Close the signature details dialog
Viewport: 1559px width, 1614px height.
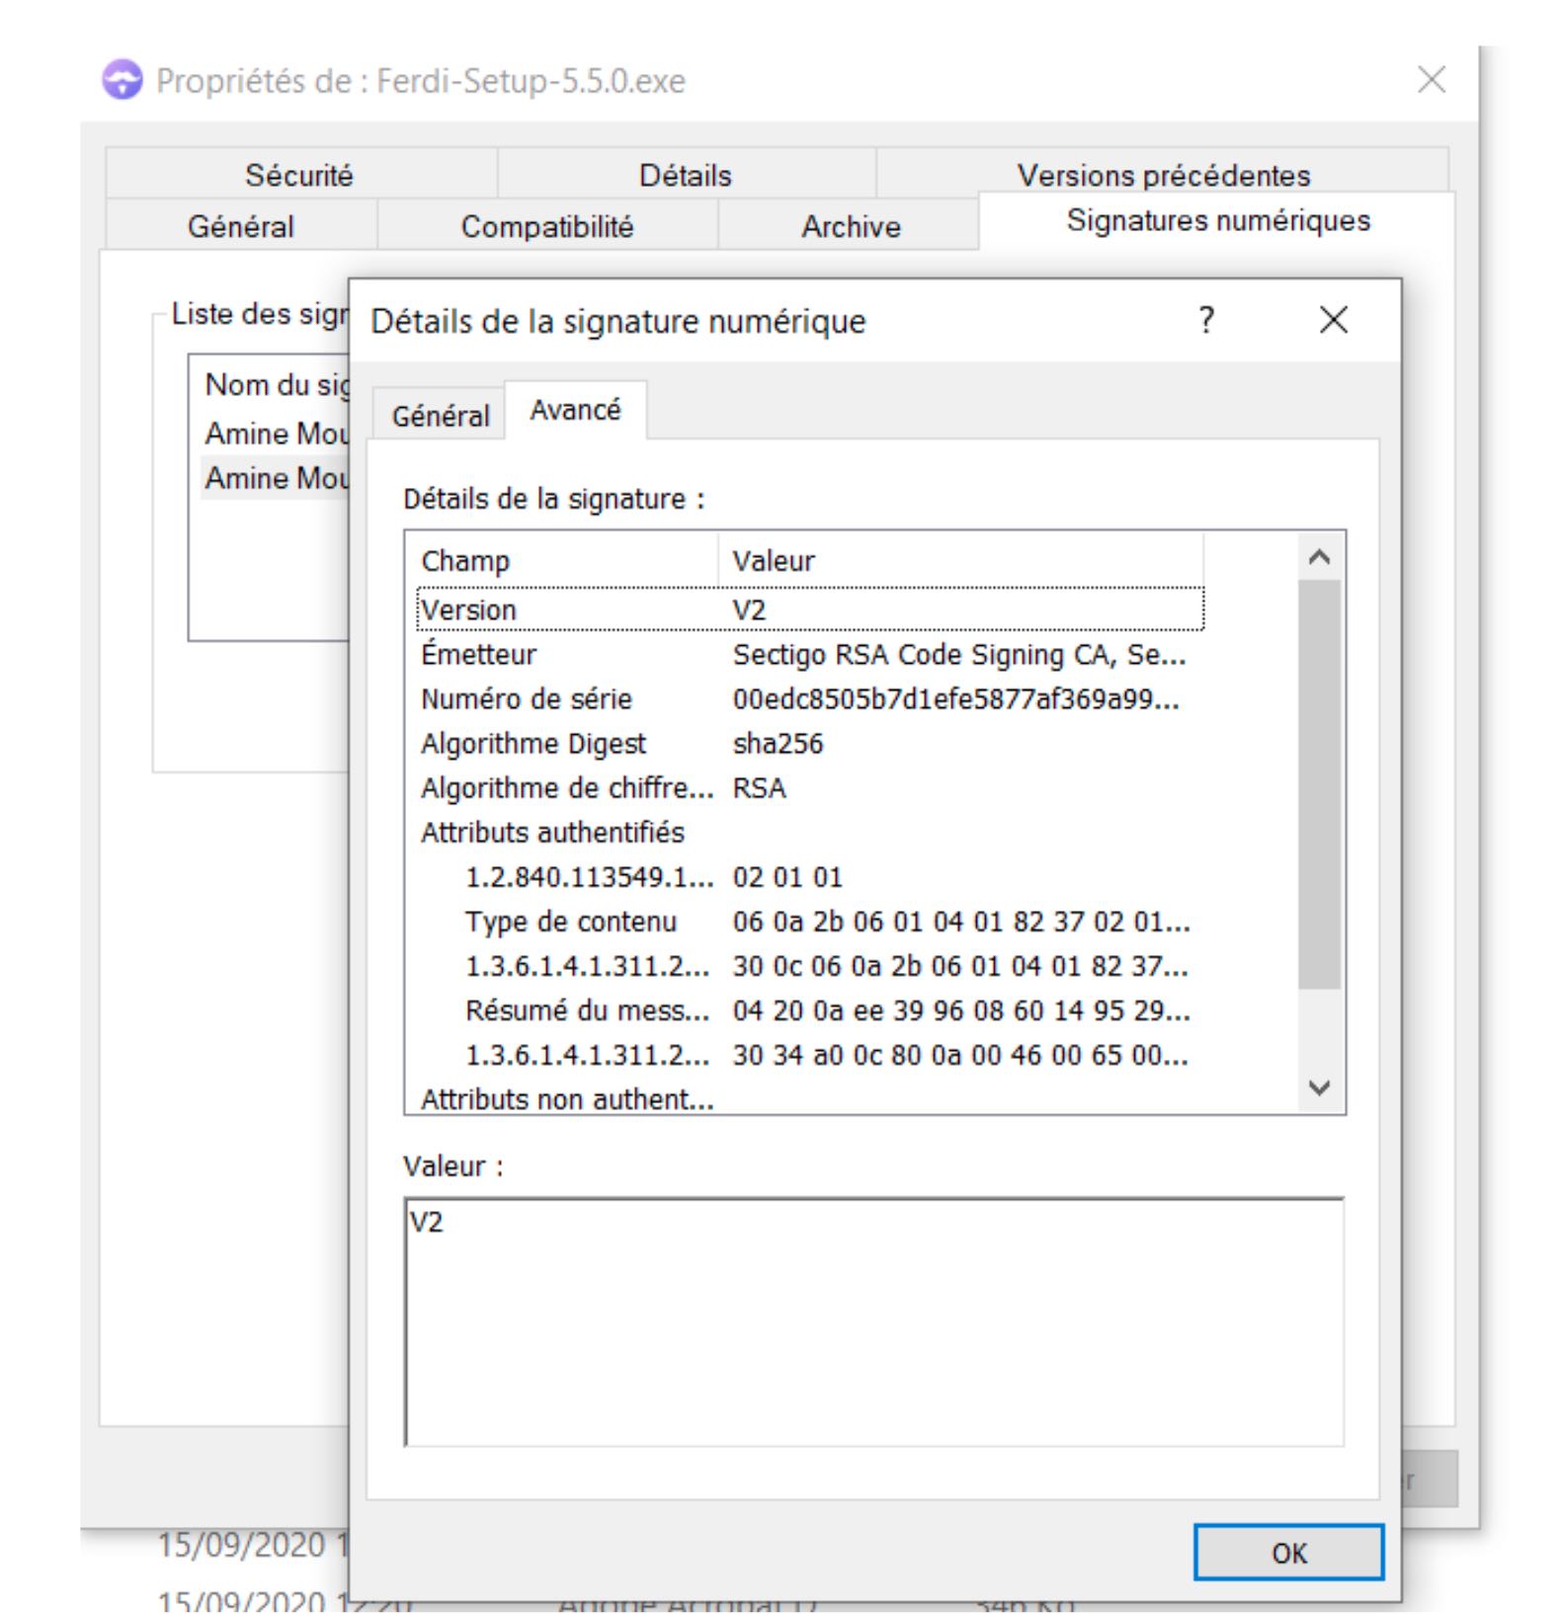pos(1334,320)
